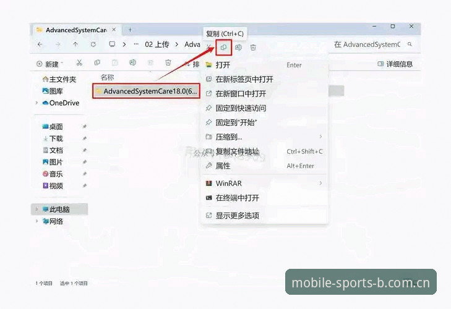
Task: Go up one folder level
Action: click(x=75, y=44)
